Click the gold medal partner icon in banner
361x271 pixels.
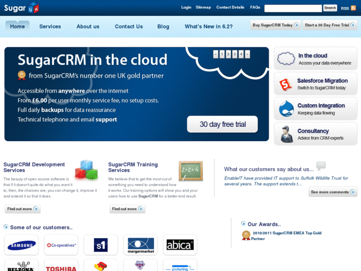(22, 76)
